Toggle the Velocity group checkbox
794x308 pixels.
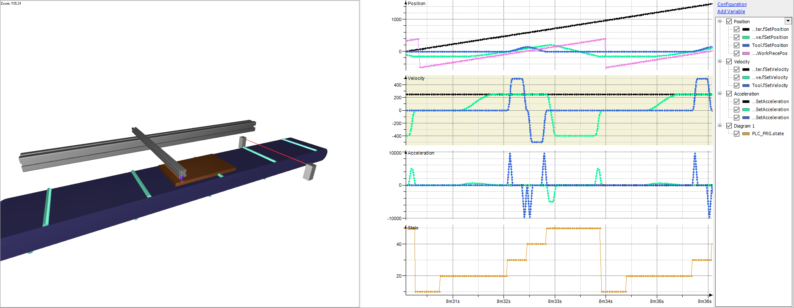click(729, 62)
